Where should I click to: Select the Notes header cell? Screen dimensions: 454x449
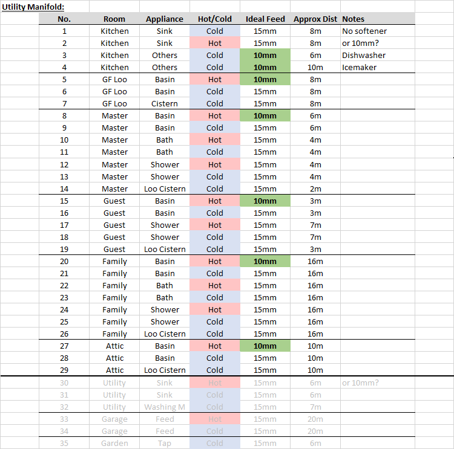point(378,19)
